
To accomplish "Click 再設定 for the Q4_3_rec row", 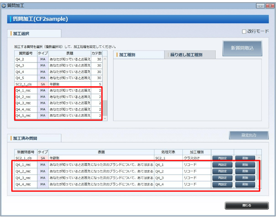I will pos(222,178).
